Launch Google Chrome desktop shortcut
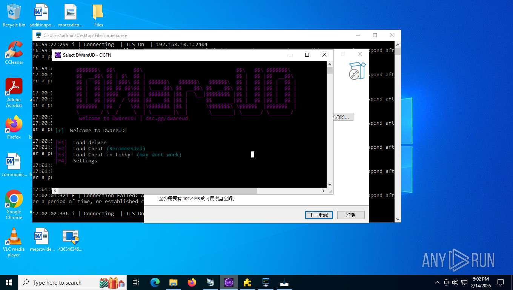This screenshot has height=290, width=513. 14,205
